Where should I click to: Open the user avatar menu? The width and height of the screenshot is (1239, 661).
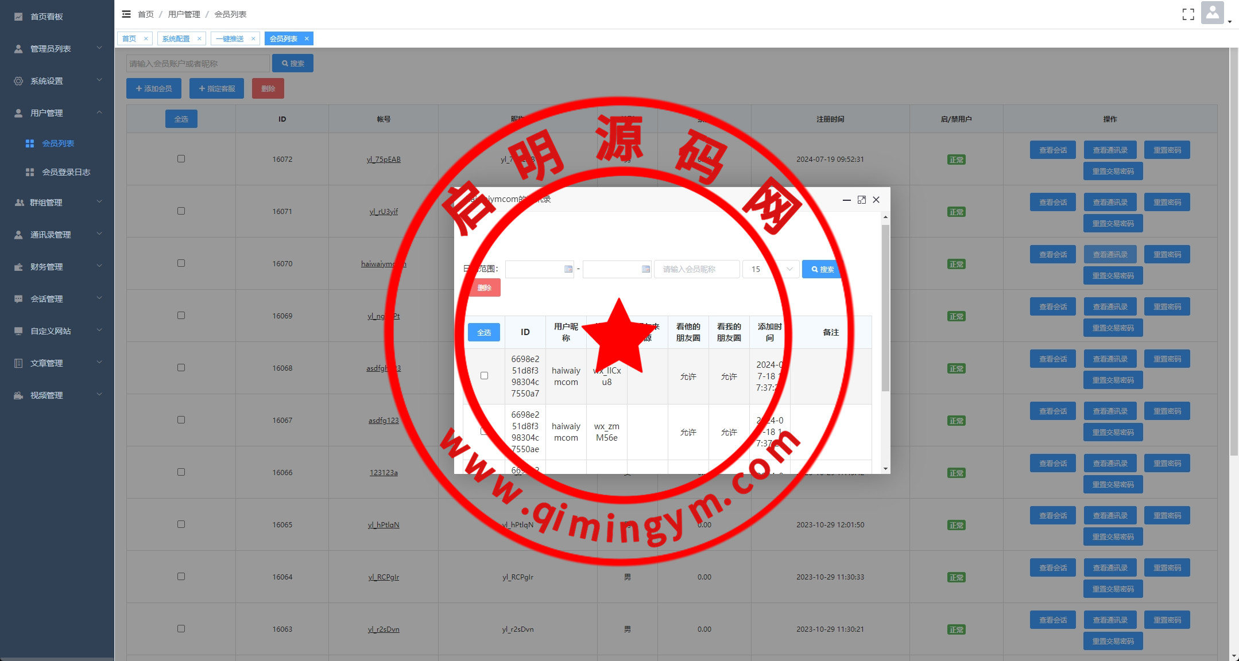(1213, 13)
